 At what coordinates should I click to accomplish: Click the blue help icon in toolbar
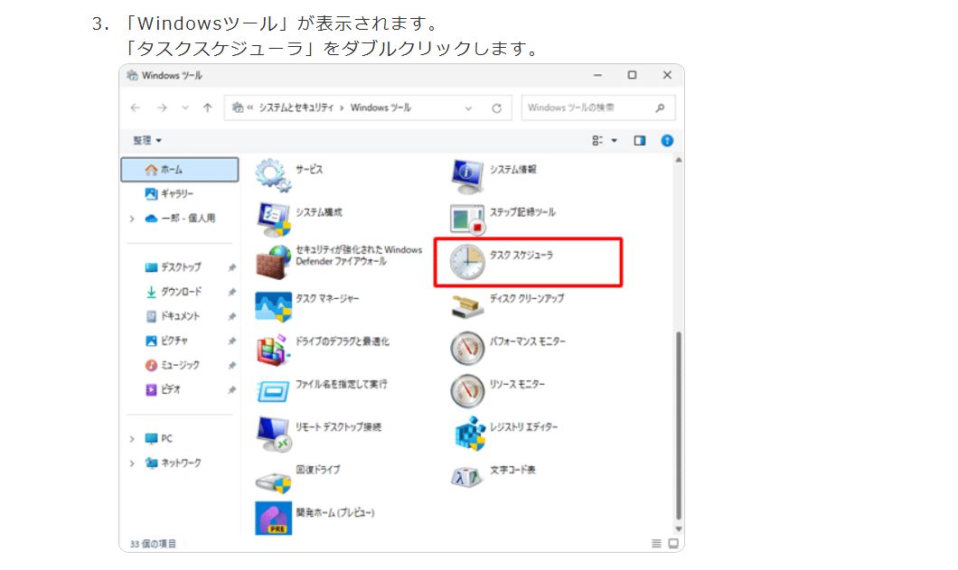point(667,141)
